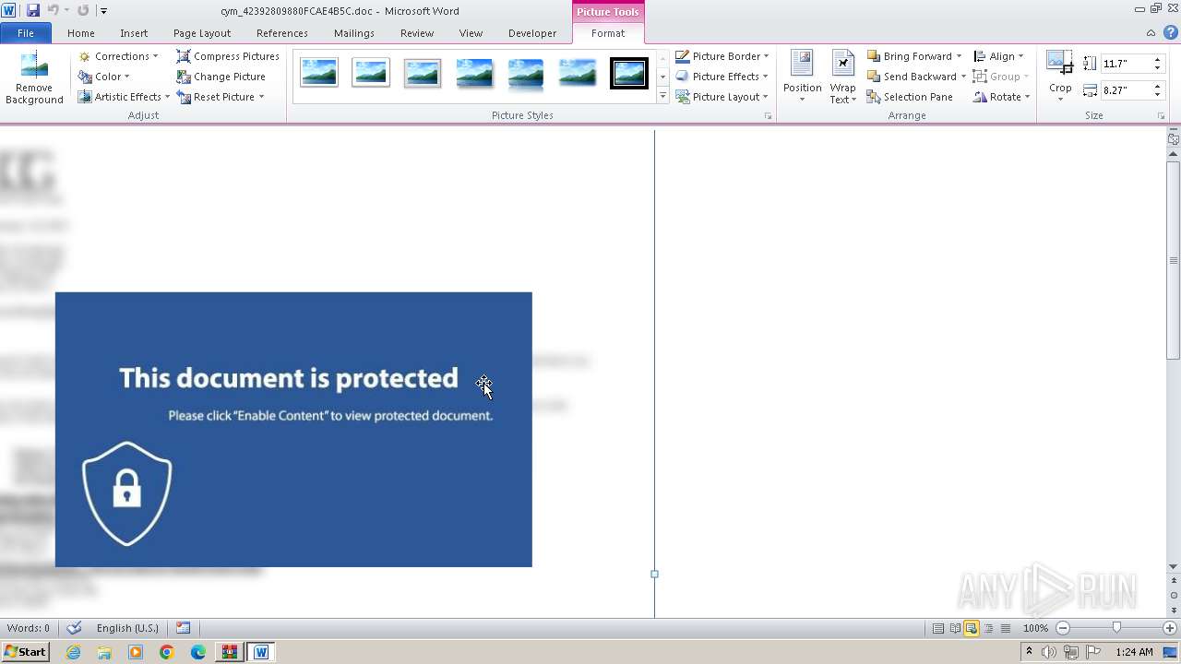The image size is (1181, 664).
Task: Apply third picture style thumbnail
Action: click(422, 73)
